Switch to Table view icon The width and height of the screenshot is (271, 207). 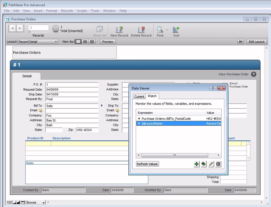(92, 42)
